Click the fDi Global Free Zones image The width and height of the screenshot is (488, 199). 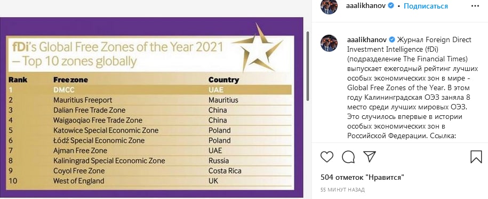tap(151, 107)
